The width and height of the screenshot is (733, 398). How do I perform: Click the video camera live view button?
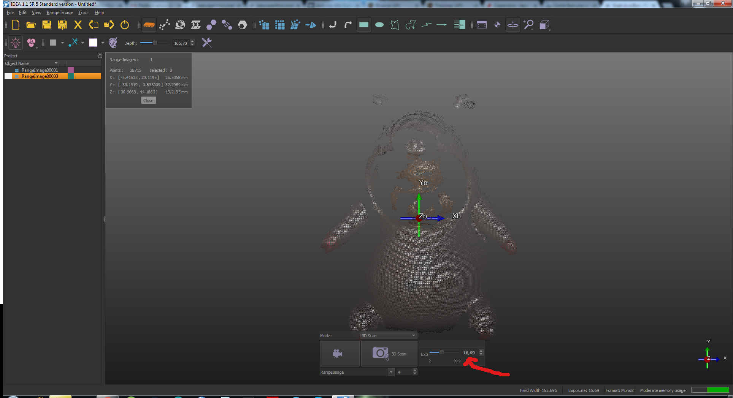coord(339,354)
